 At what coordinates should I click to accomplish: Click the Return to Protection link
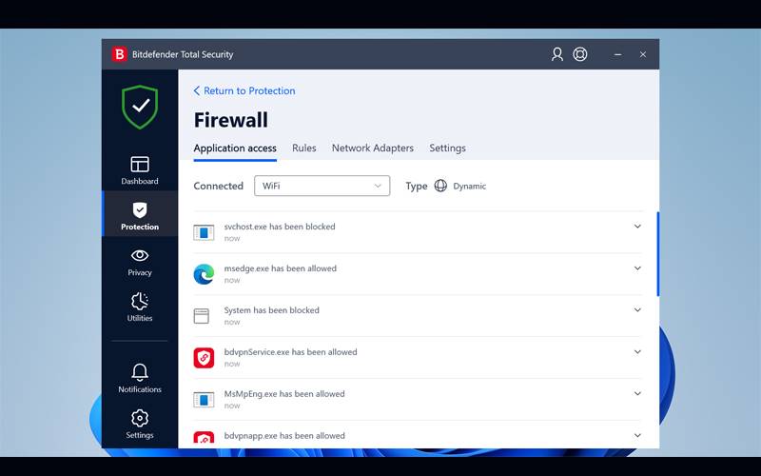pos(244,91)
